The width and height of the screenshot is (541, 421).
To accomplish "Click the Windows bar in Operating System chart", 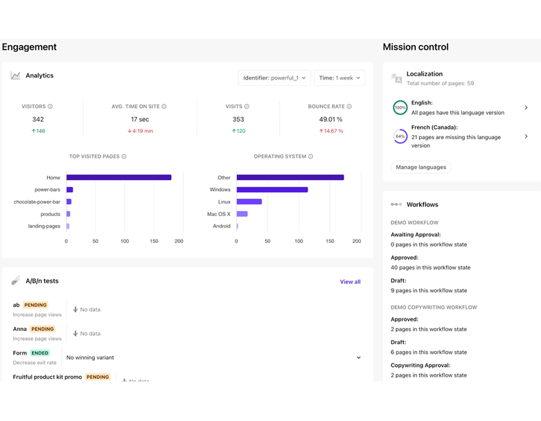I will (272, 190).
